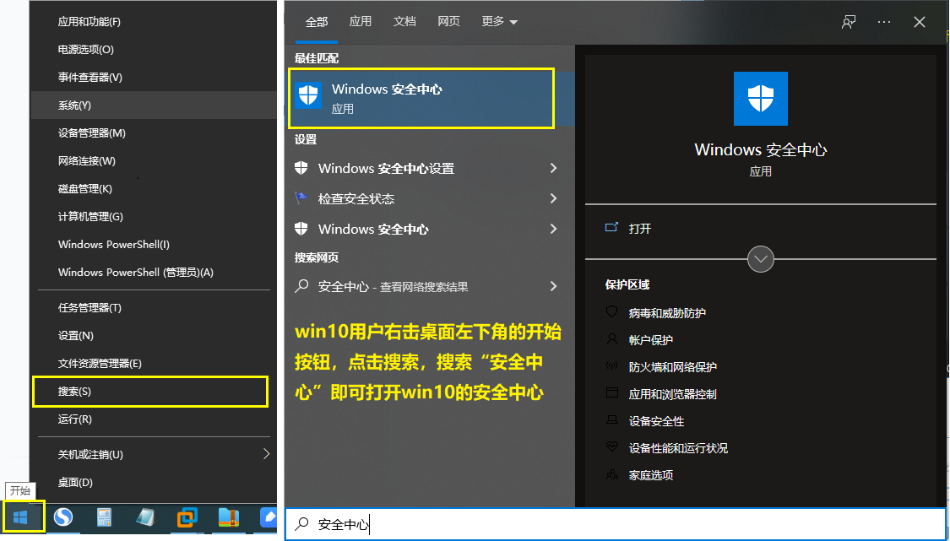Launch Windows PowerShell(I) from context menu
This screenshot has width=950, height=541.
click(x=154, y=245)
